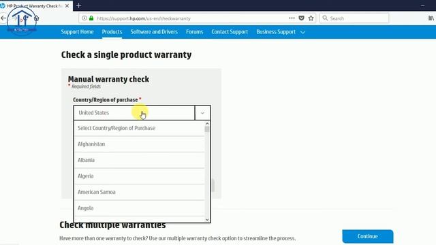
Task: Click the dropdown list scrollbar thumb
Action: click(207, 129)
